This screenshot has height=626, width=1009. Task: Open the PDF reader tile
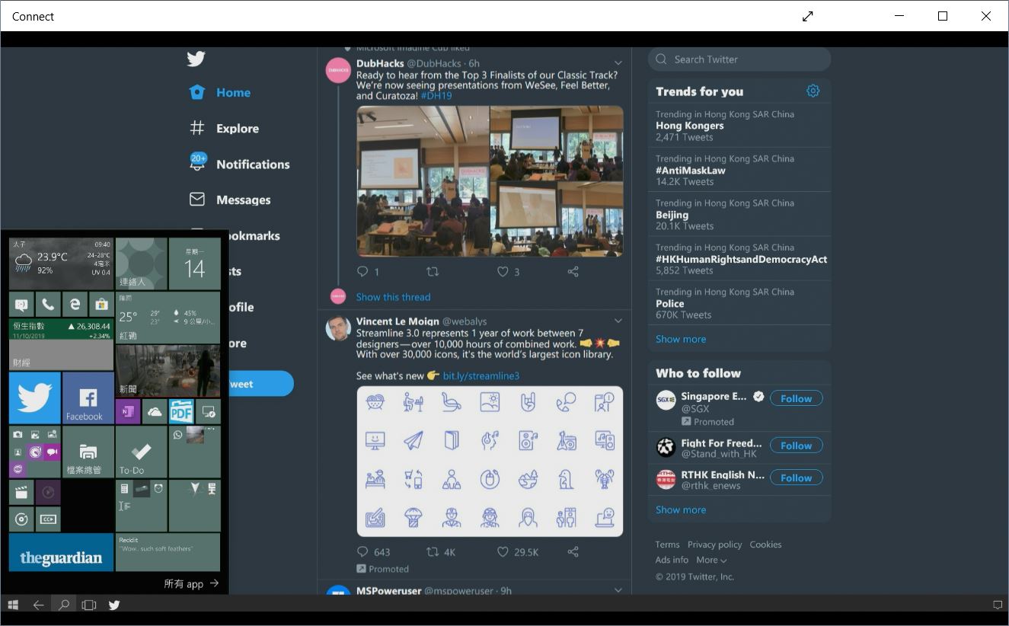(181, 412)
